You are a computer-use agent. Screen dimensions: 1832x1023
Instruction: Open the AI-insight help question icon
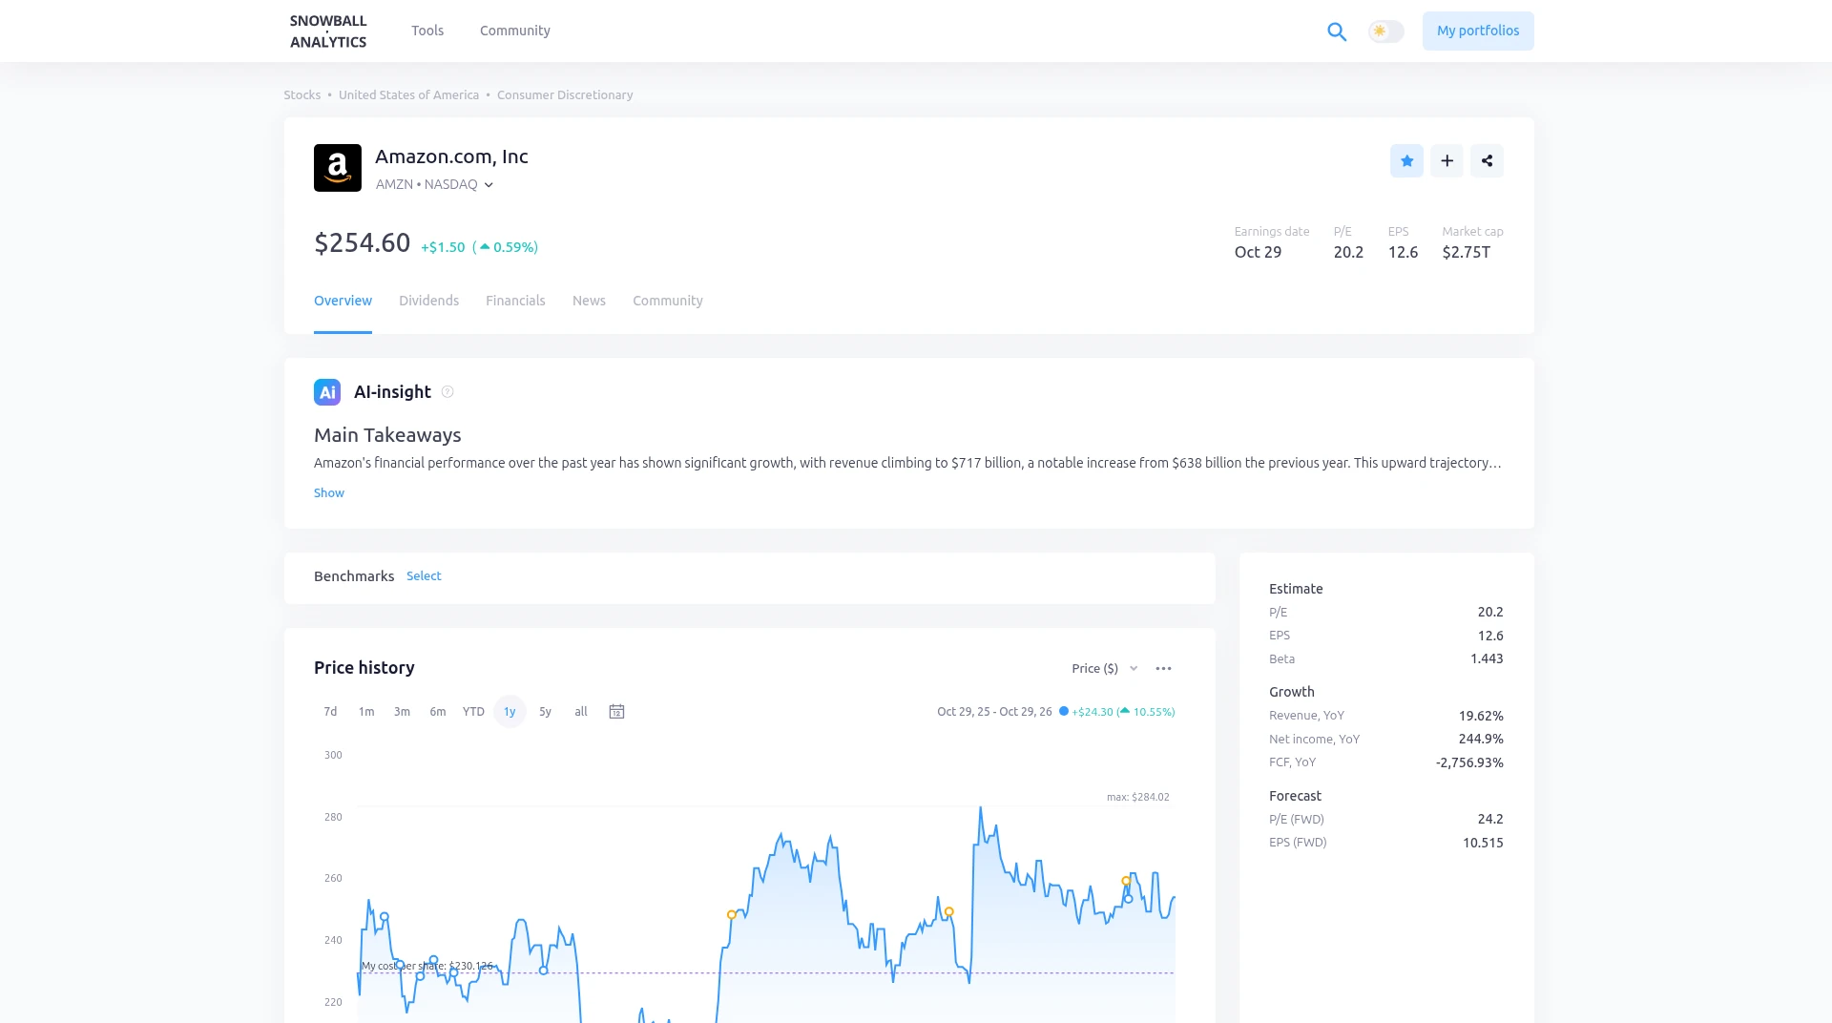448,392
